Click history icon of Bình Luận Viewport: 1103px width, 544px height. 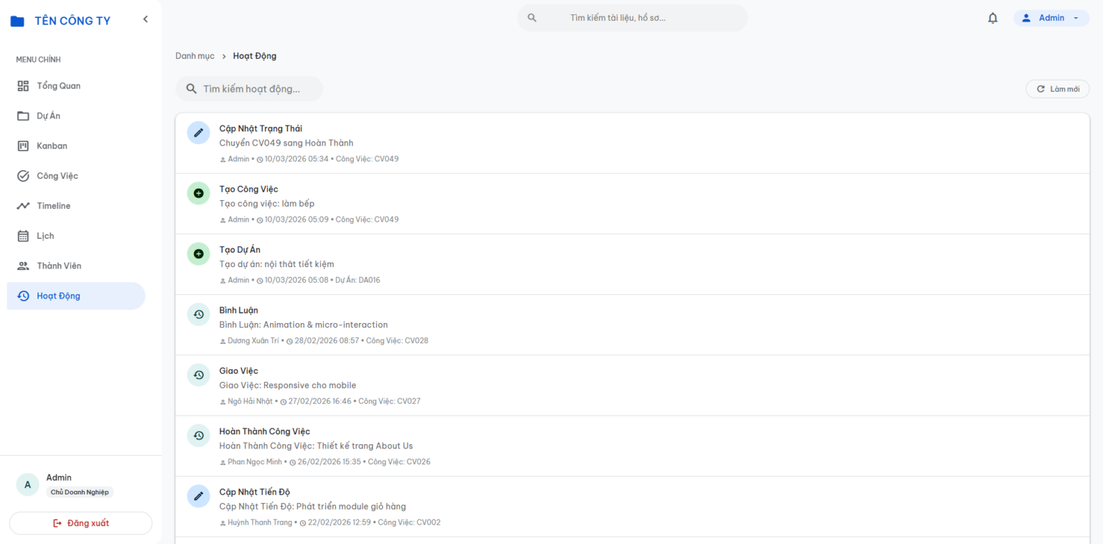199,314
